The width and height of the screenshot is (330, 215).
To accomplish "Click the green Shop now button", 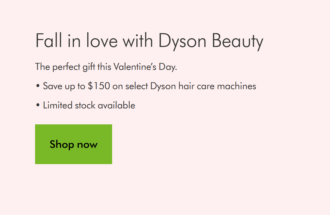I will point(73,144).
